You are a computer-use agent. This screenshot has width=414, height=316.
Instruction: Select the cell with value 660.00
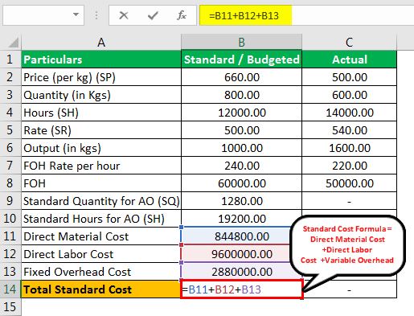241,77
